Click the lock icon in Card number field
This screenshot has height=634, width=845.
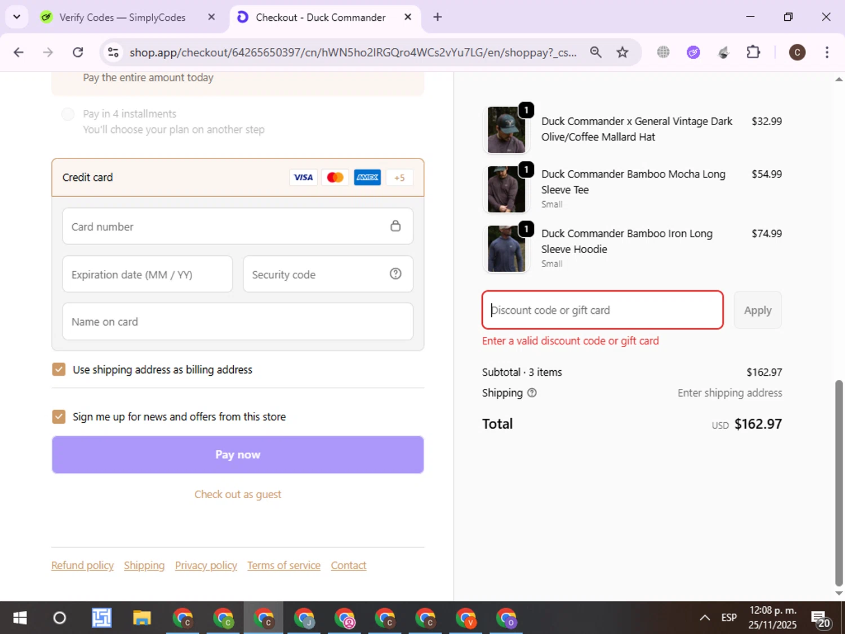395,226
